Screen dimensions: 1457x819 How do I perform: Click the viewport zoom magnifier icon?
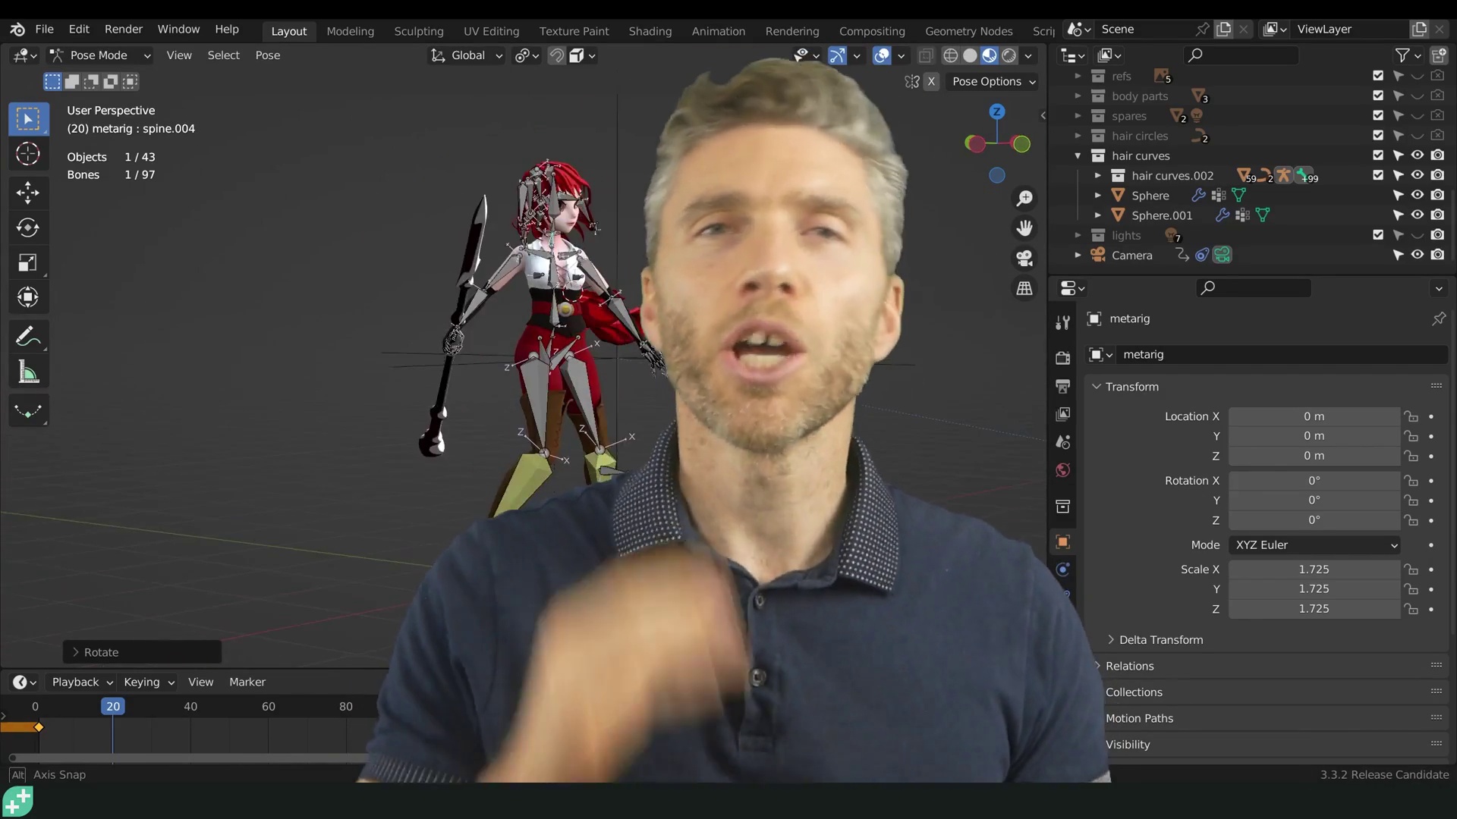coord(1024,199)
